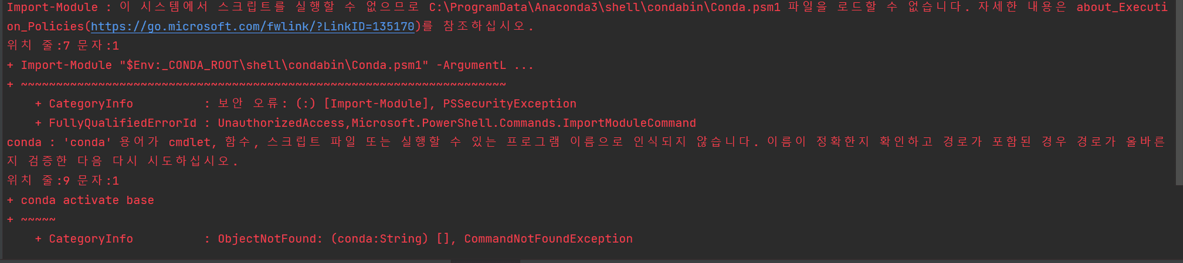Click the Import-Module word at top left
Viewport: 1183px width, 263px height.
click(52, 8)
